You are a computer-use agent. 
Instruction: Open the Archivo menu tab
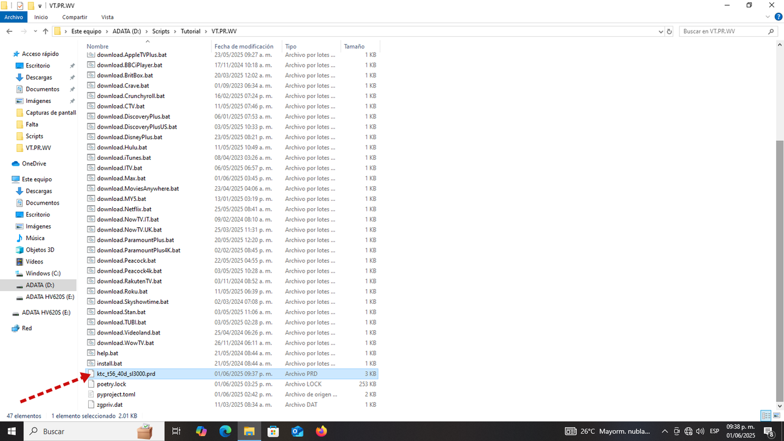point(13,17)
